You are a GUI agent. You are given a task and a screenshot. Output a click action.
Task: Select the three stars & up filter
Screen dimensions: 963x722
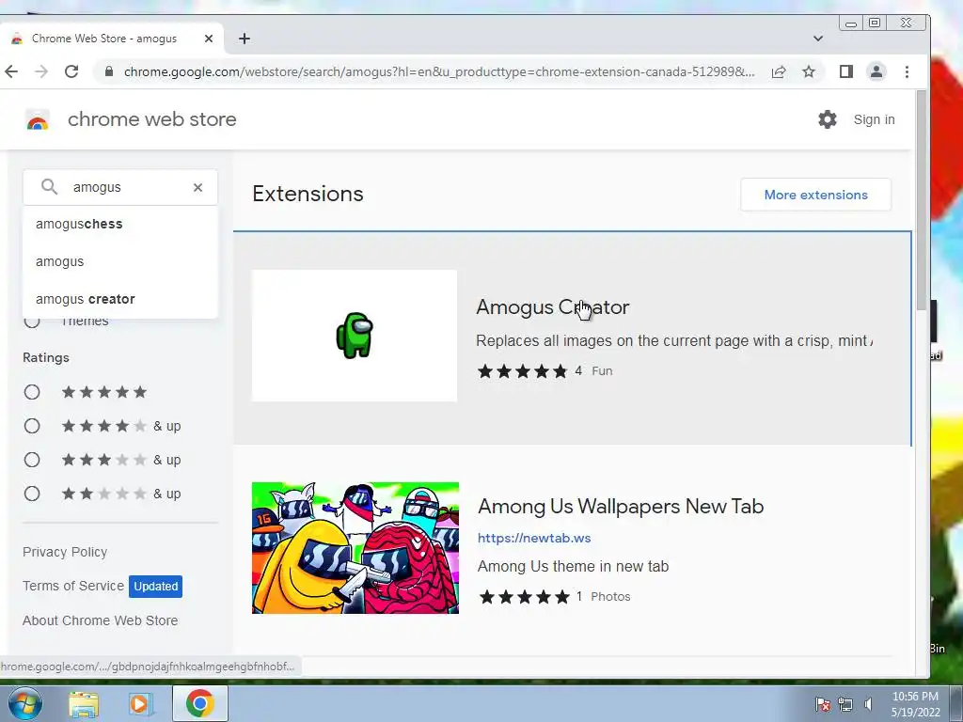click(32, 460)
